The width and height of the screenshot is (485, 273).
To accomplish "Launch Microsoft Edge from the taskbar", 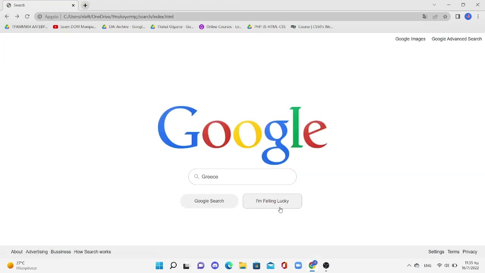I will pyautogui.click(x=229, y=265).
